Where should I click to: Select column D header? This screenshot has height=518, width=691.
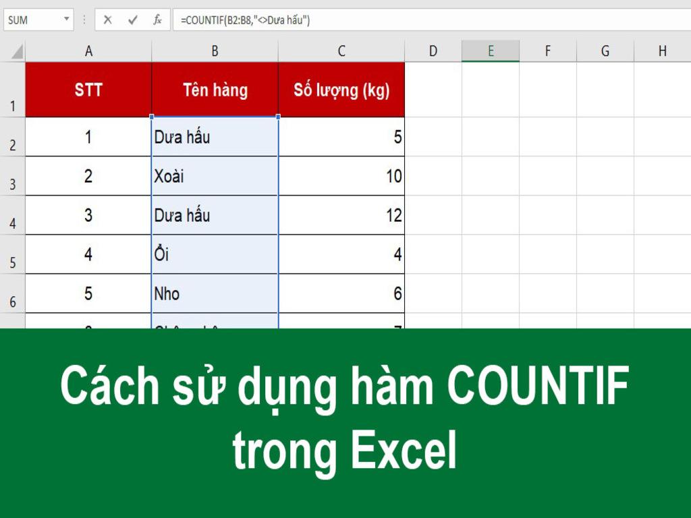click(433, 51)
